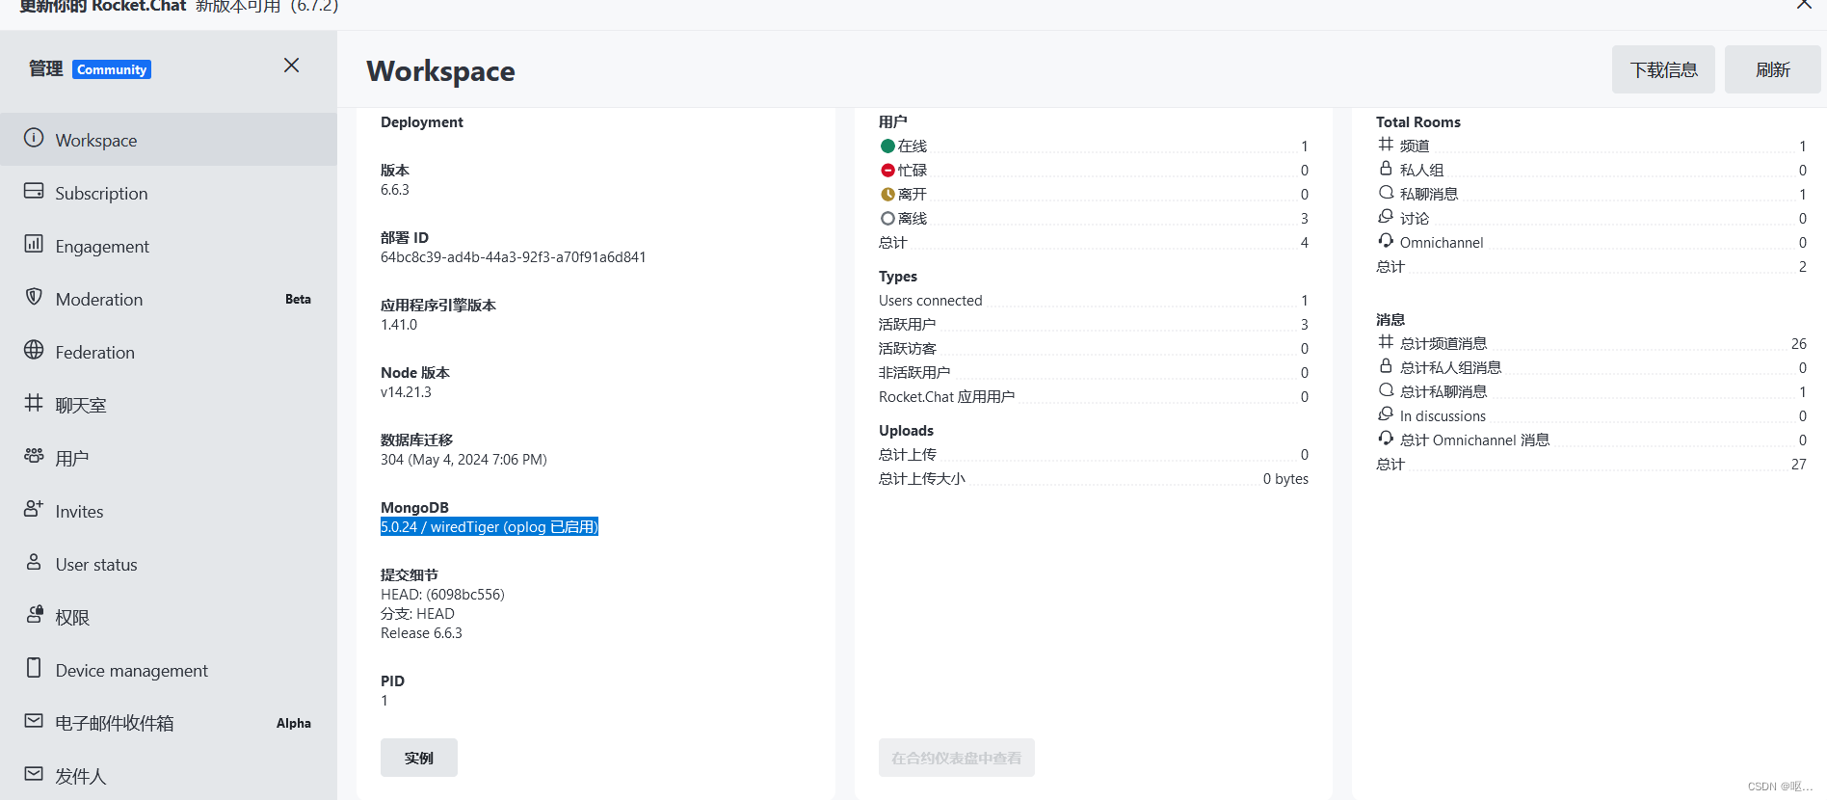Image resolution: width=1827 pixels, height=800 pixels.
Task: Click the Subscription card icon
Action: [x=34, y=191]
